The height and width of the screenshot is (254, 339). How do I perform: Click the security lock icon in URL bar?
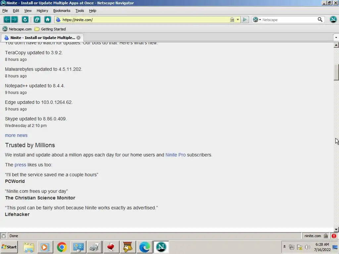pyautogui.click(x=232, y=20)
